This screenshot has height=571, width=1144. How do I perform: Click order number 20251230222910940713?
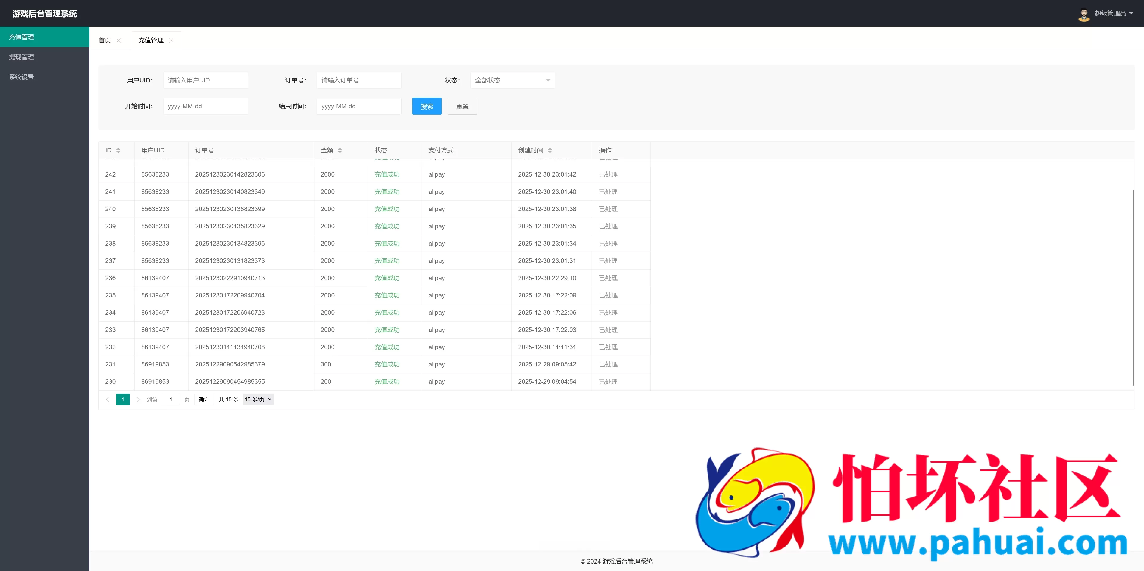click(230, 278)
